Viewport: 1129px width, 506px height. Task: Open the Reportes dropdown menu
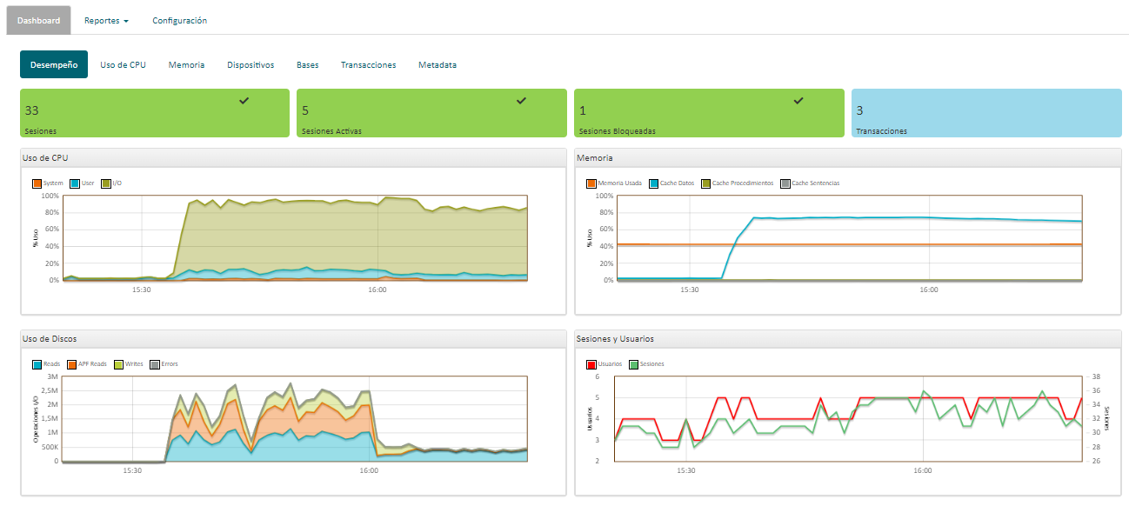(106, 20)
